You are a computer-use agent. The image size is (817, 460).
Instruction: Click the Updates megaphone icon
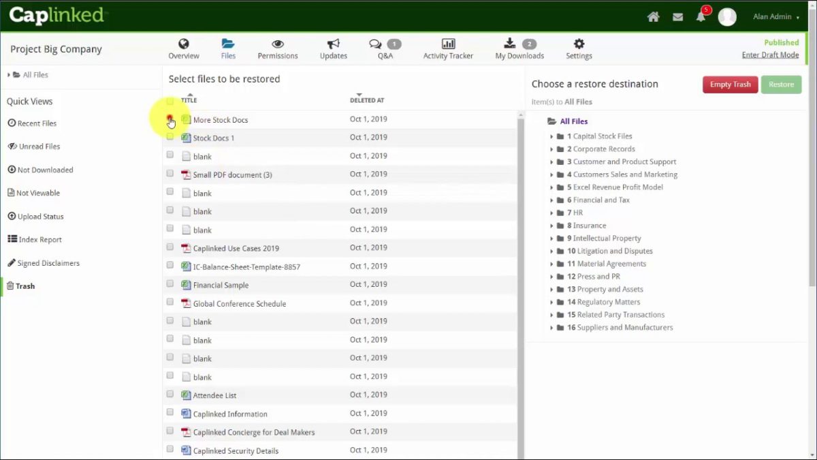[333, 44]
